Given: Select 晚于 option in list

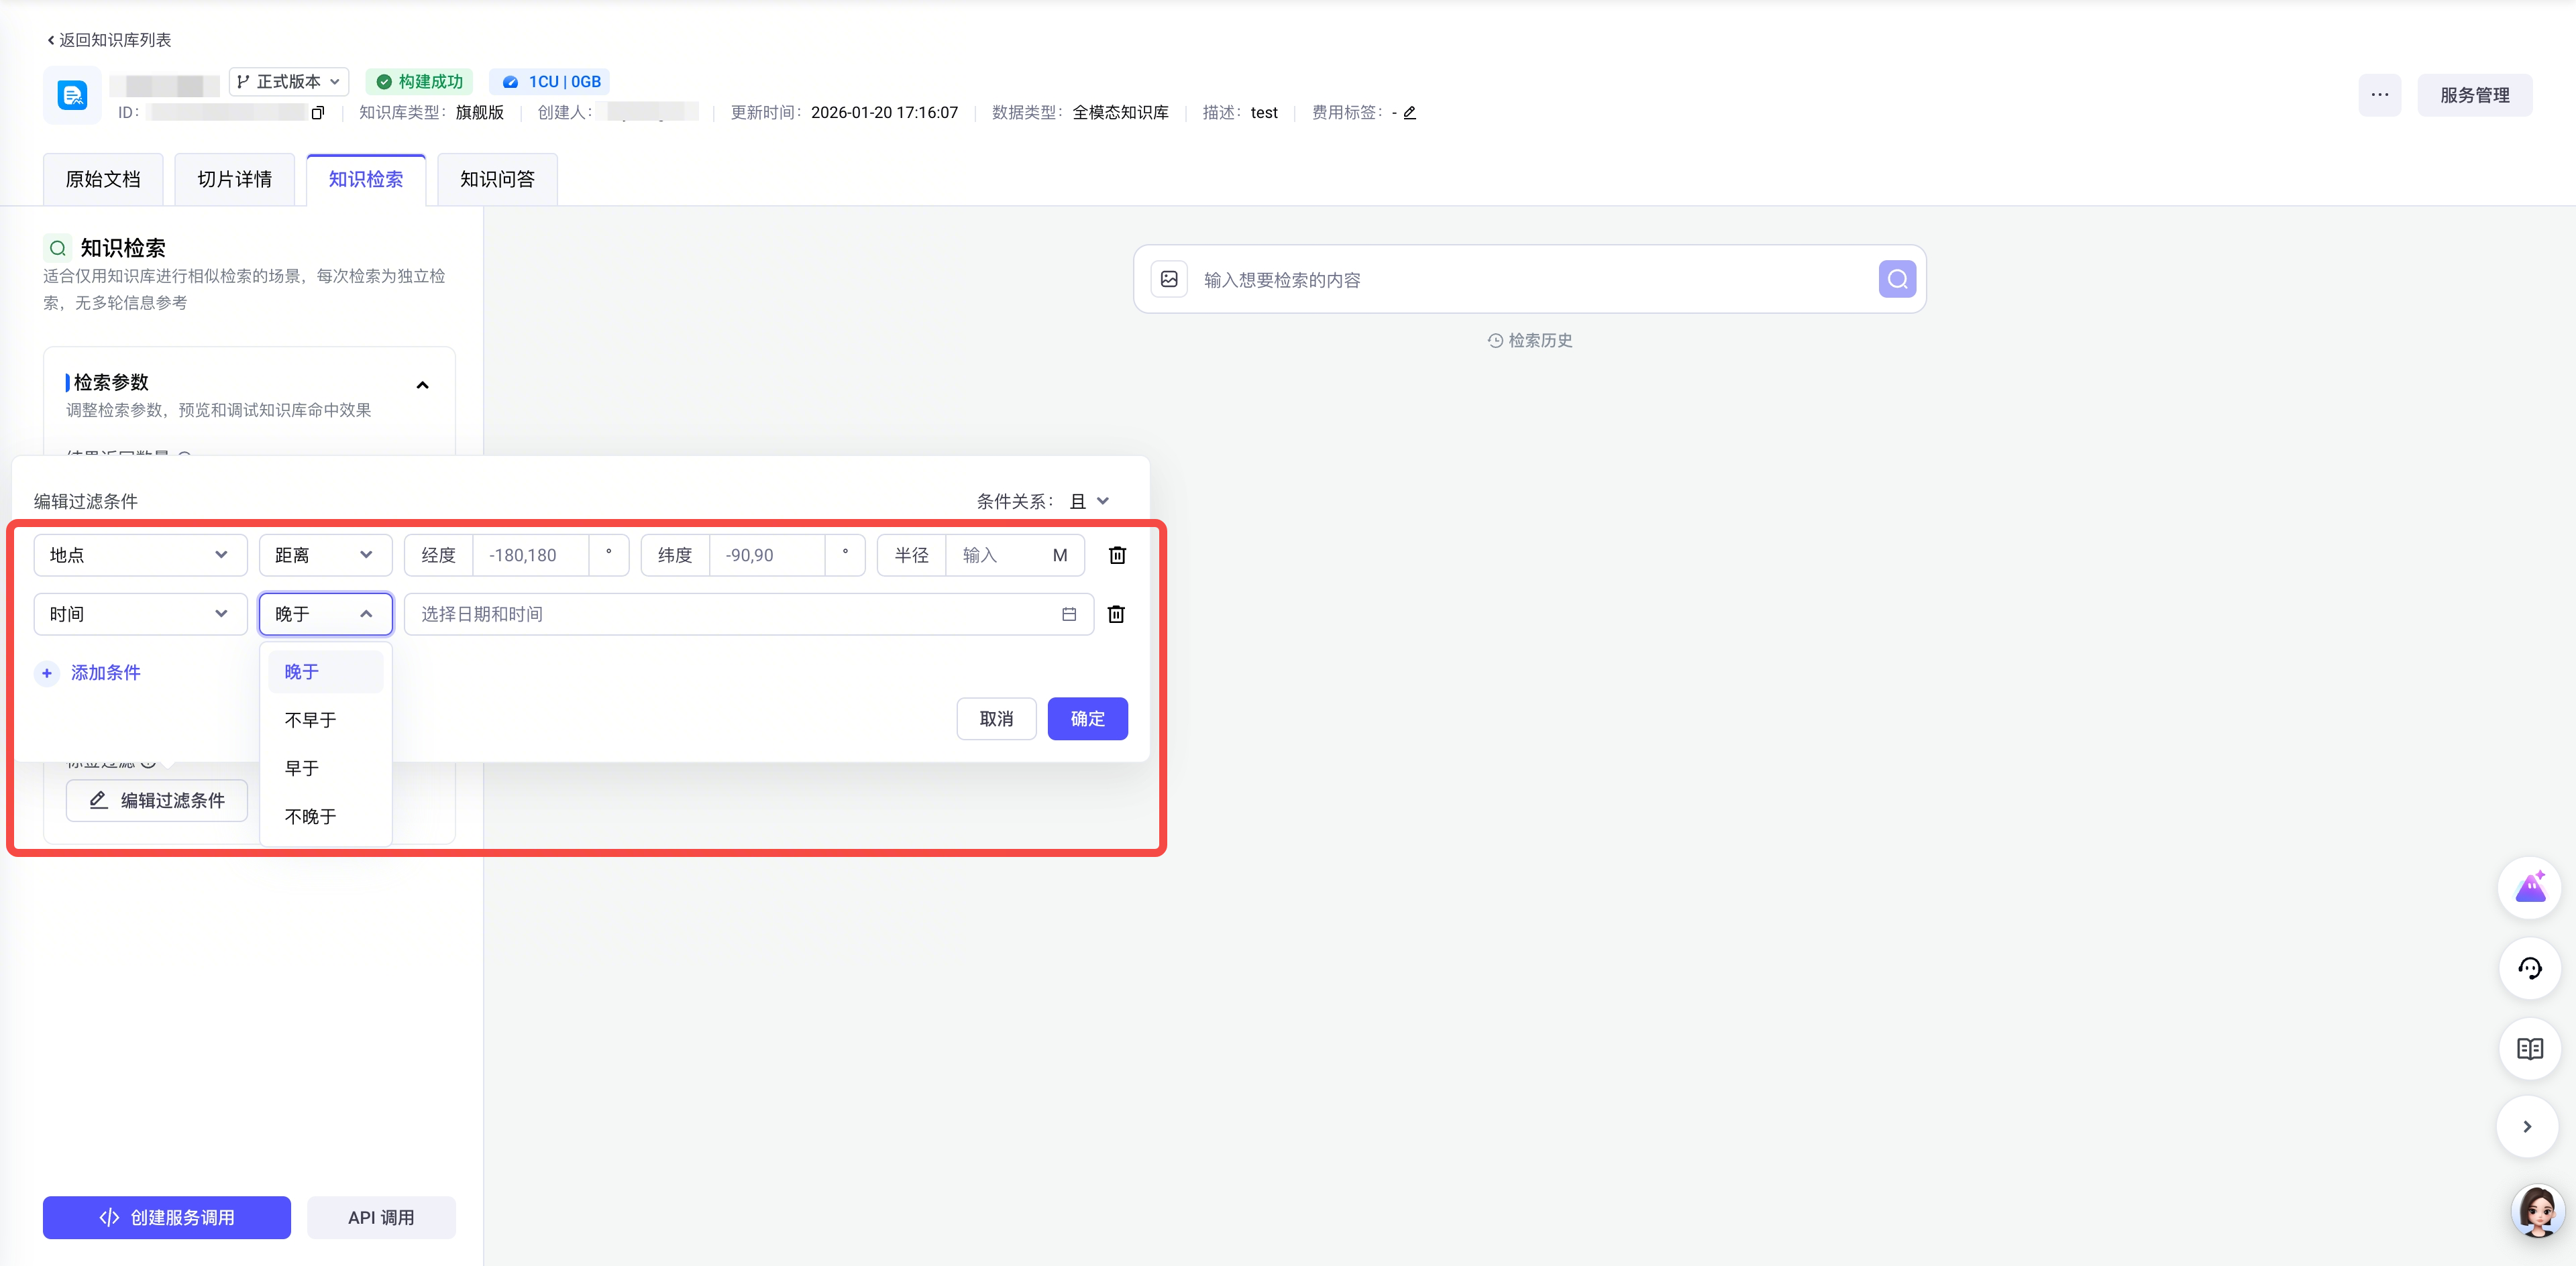Looking at the screenshot, I should point(325,673).
